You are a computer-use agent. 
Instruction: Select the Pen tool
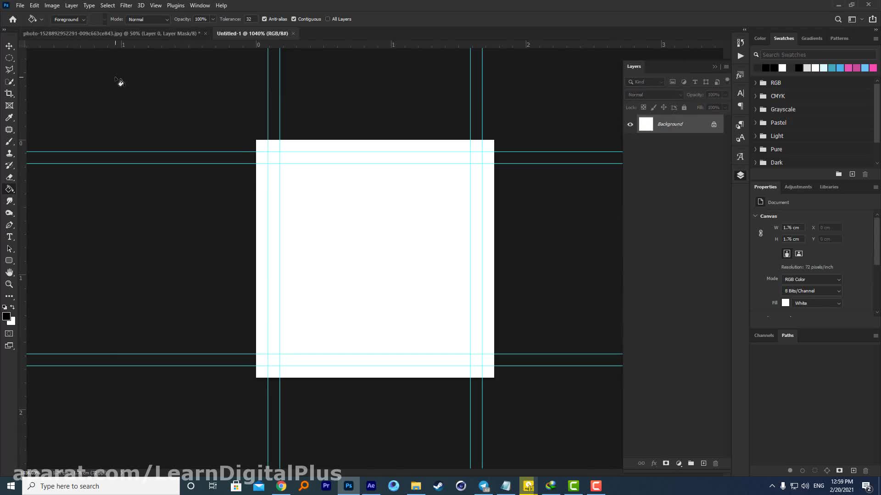point(9,225)
